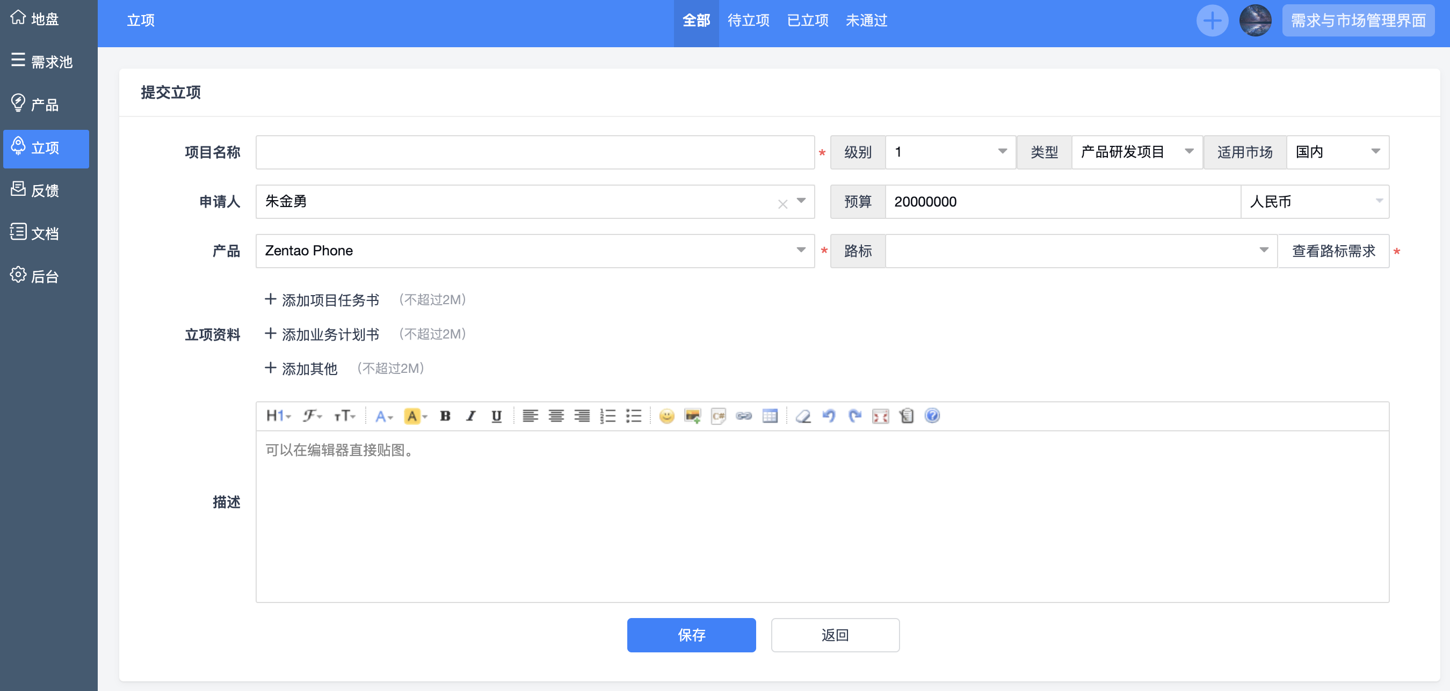1450x691 pixels.
Task: Insert ordered numbered list
Action: 607,416
